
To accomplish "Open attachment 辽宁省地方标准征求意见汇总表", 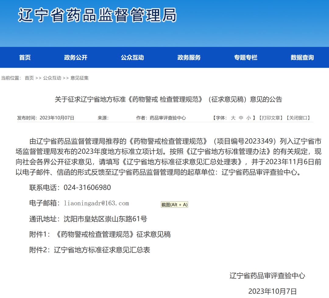I will (102, 250).
